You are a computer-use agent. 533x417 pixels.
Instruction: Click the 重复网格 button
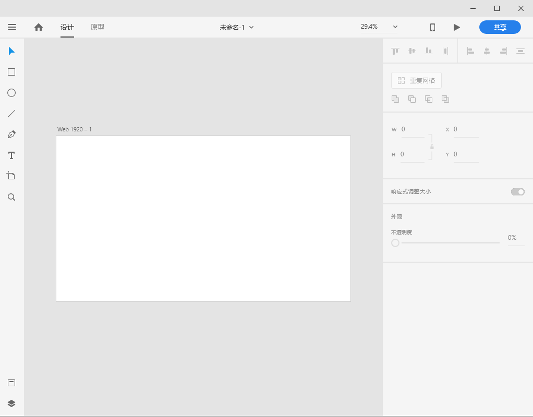tap(416, 80)
